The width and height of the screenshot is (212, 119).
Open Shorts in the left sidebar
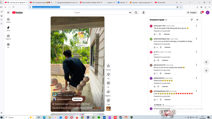point(8,29)
